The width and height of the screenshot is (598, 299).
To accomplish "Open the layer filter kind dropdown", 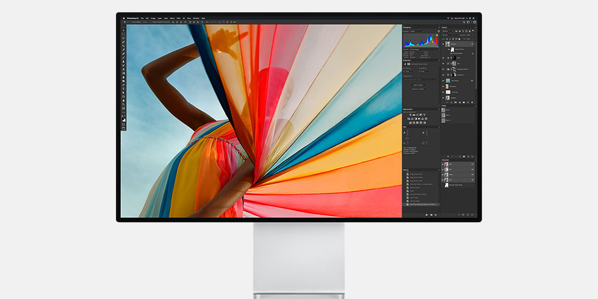I will tap(447, 31).
